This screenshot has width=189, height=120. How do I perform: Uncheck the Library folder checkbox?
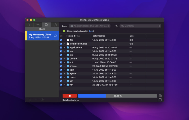(61, 59)
